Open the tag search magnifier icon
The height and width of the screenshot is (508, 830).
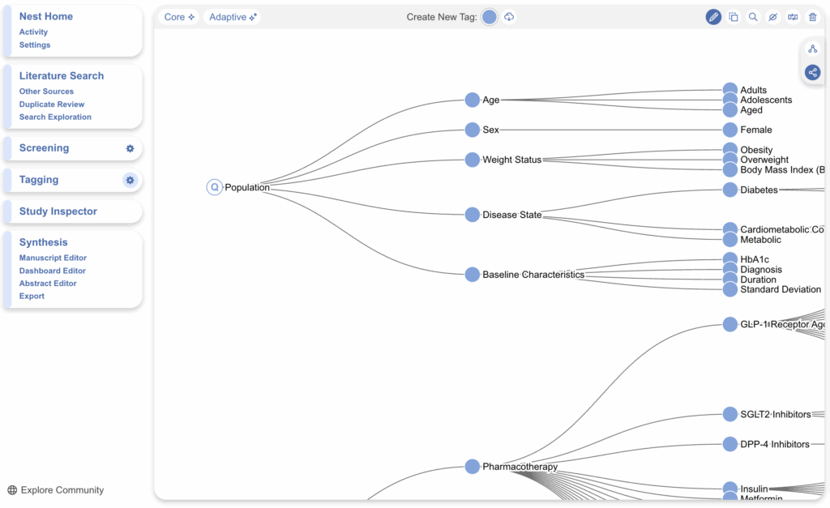tap(753, 17)
